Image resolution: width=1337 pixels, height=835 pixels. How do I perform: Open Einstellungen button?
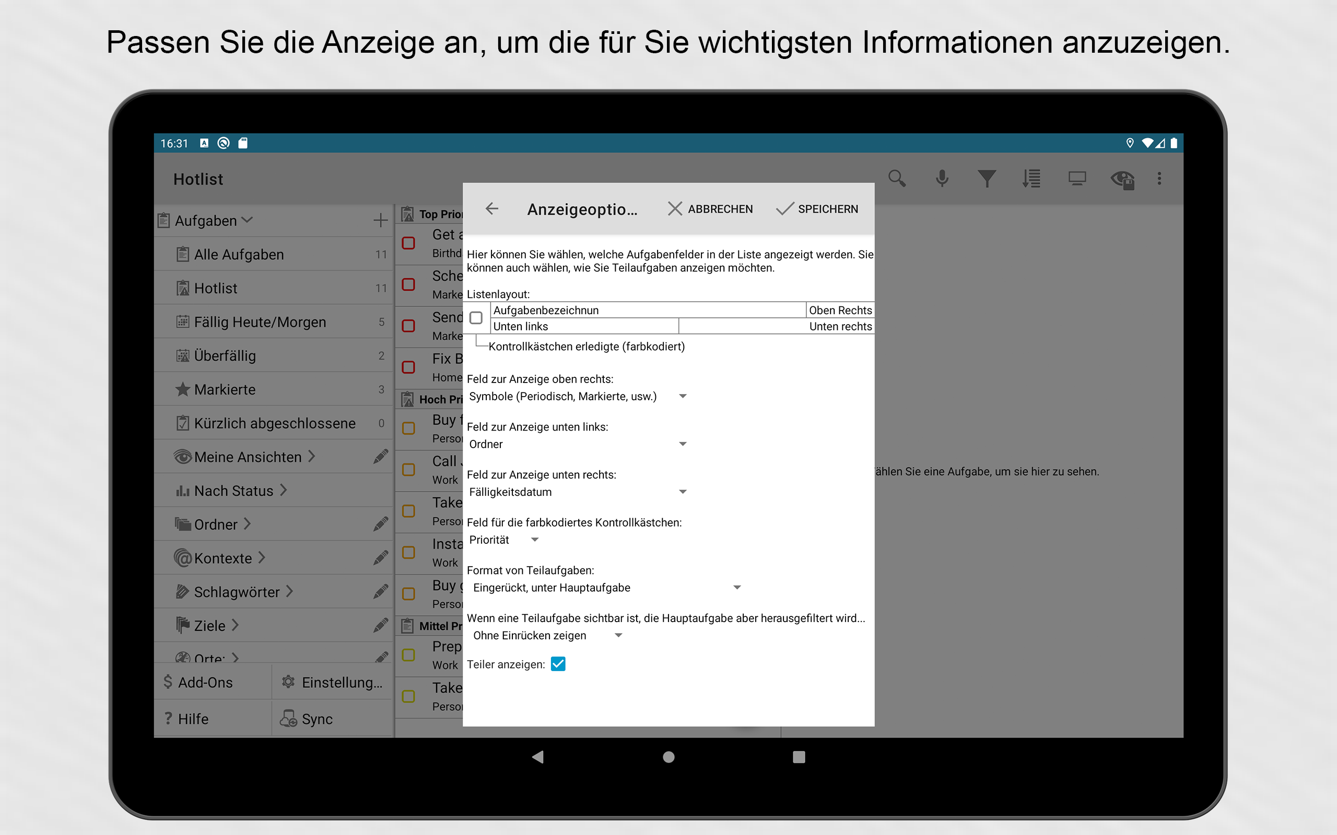pos(333,683)
